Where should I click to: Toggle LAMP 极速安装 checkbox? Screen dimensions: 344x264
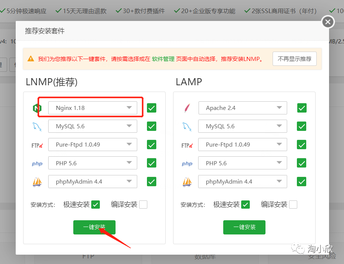246,205
